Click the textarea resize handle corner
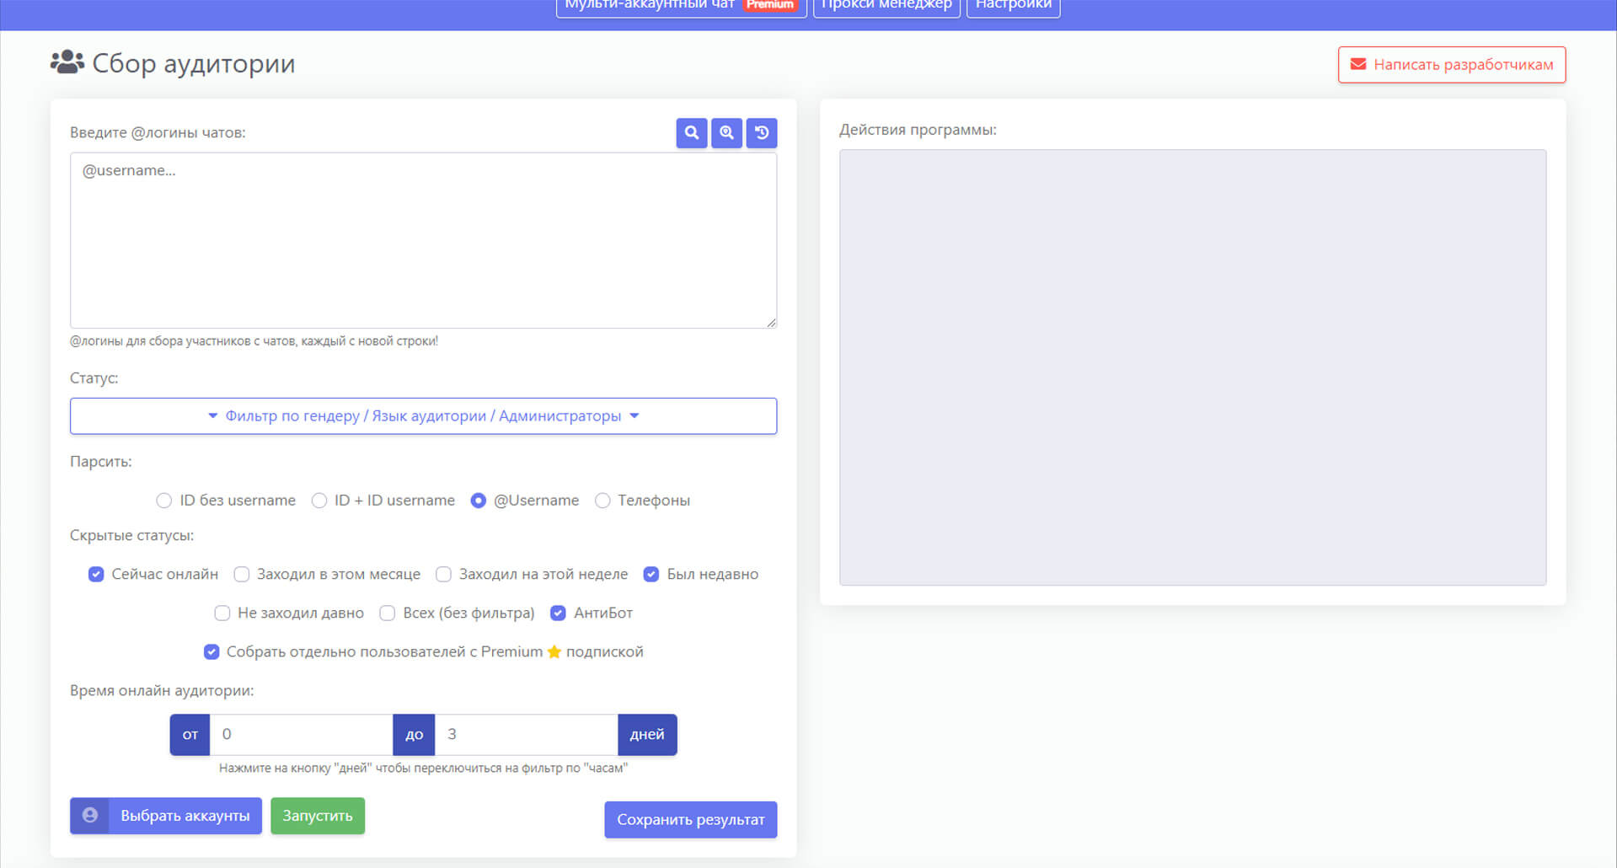This screenshot has width=1617, height=868. tap(771, 323)
